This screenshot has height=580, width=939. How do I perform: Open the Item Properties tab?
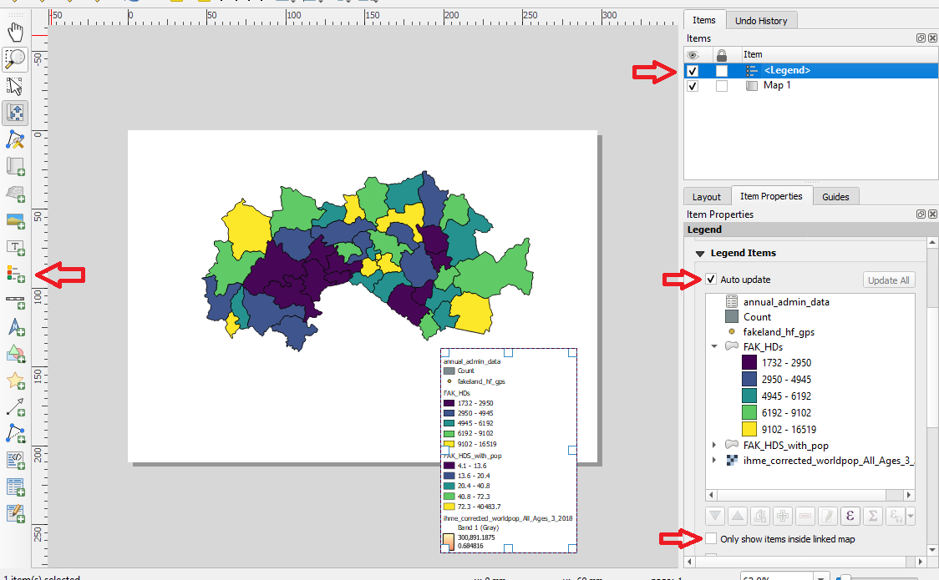pyautogui.click(x=771, y=196)
